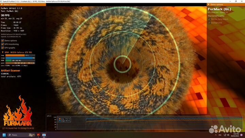The height and width of the screenshot is (138, 245).
Task: Open the Windows Start menu
Action: coord(4,135)
